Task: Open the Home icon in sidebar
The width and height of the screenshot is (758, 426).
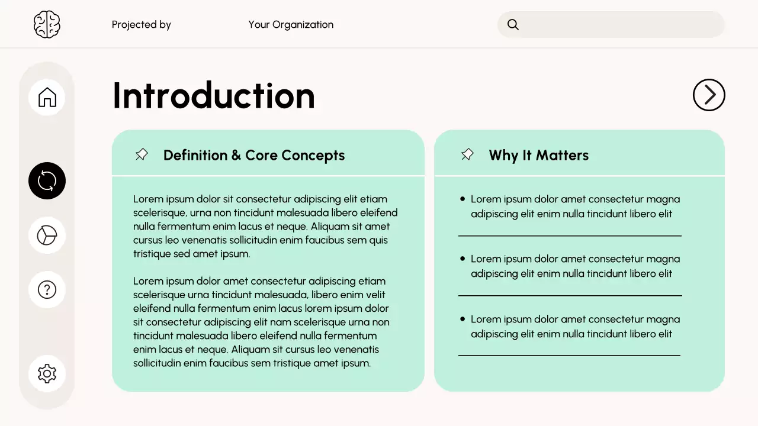Action: 47,97
